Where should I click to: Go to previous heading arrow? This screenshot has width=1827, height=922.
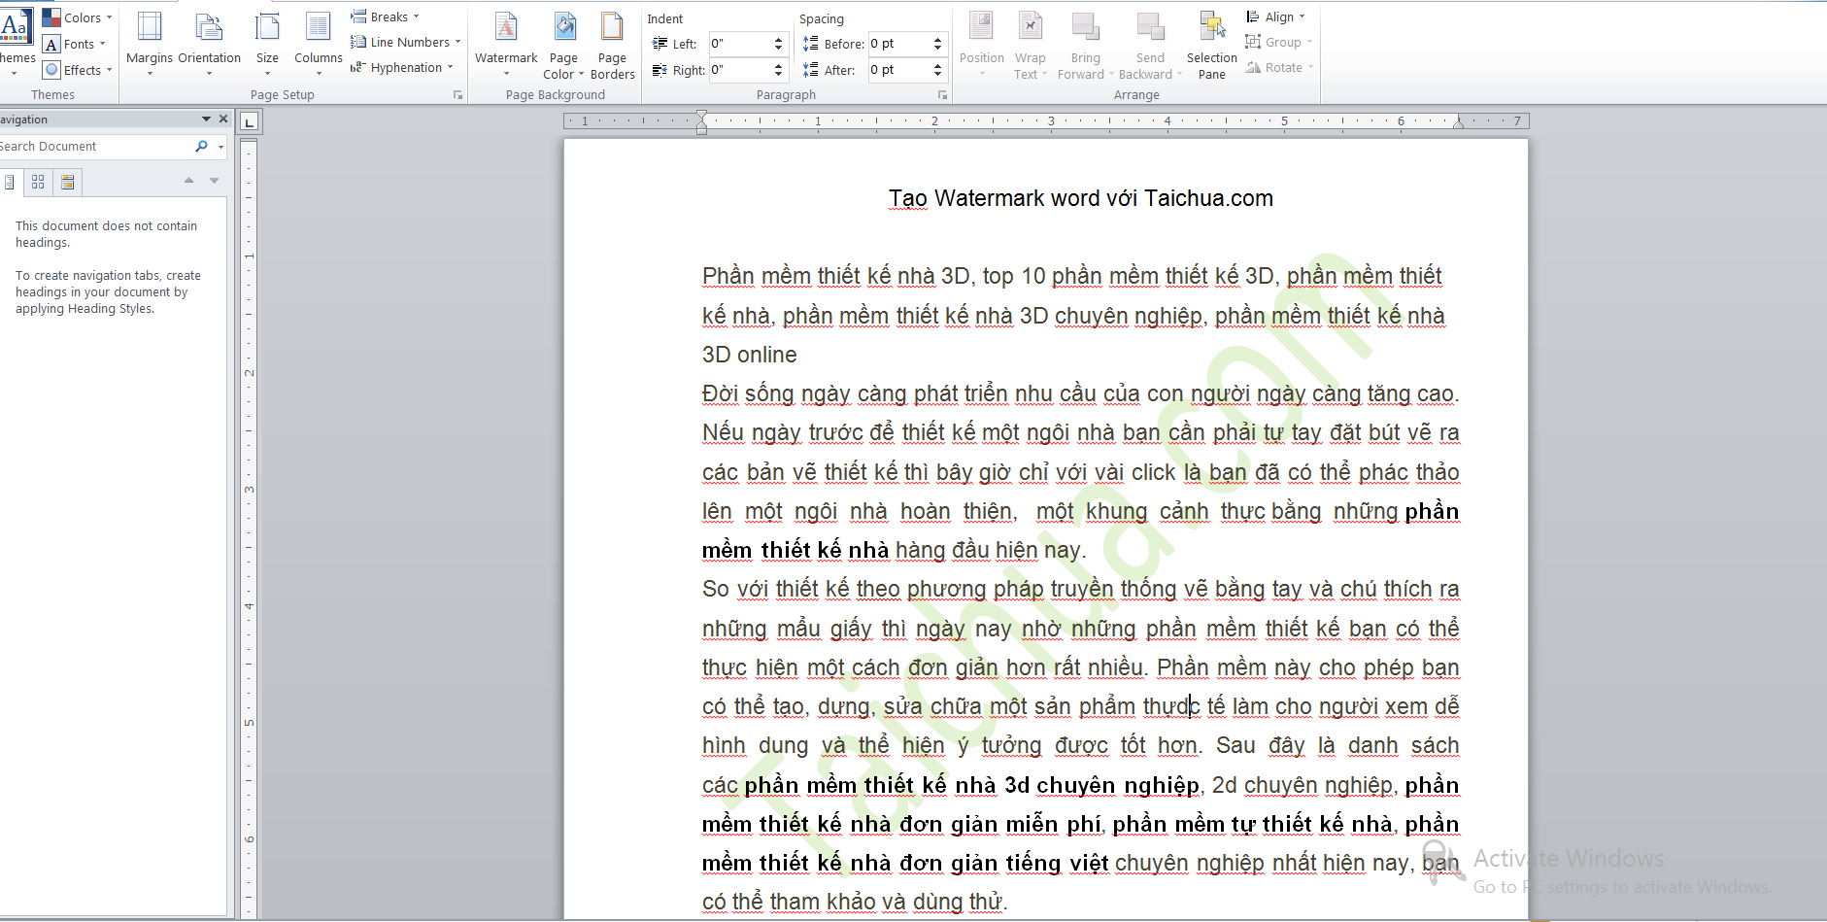tap(188, 181)
